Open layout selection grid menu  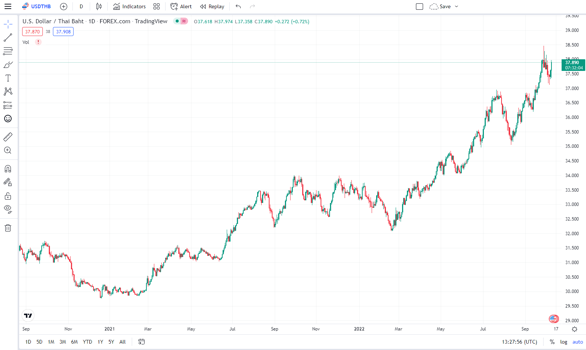157,6
